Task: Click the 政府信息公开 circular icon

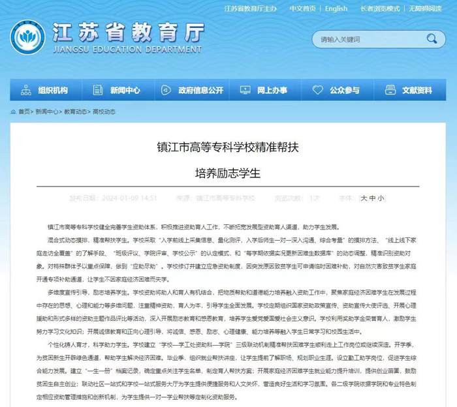Action: 166,90
